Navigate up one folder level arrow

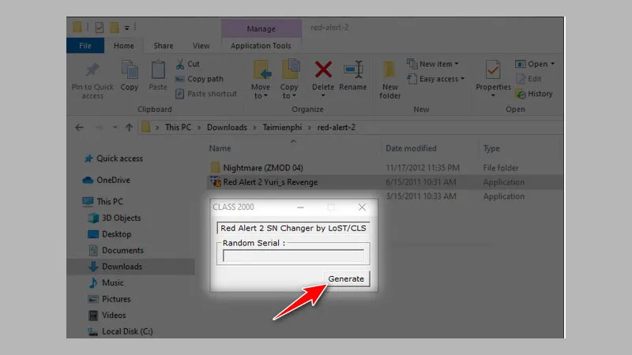tap(129, 127)
